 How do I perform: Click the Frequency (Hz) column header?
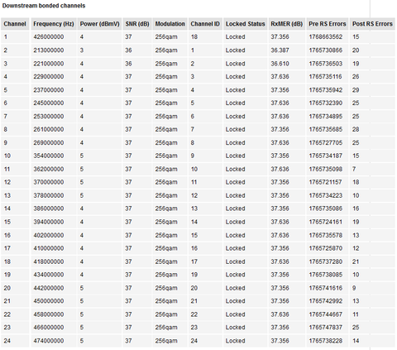[54, 24]
